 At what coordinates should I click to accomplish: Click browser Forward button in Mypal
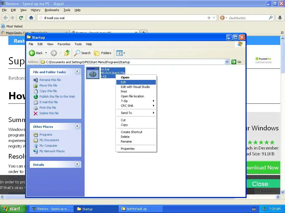(12, 18)
